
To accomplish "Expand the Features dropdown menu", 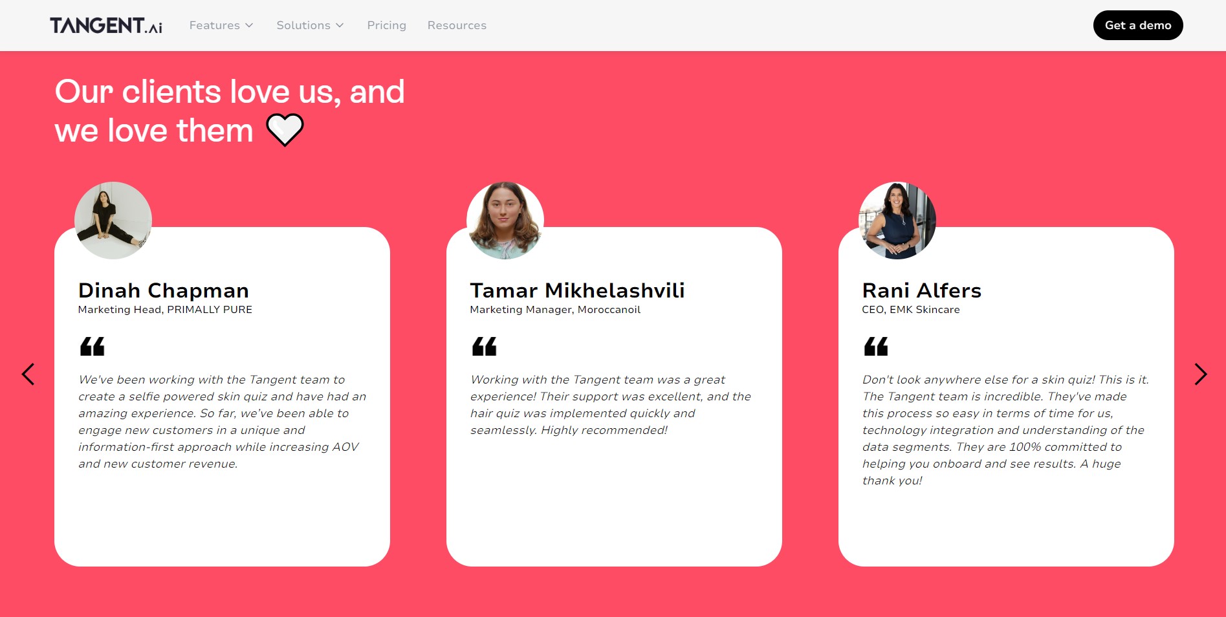I will pos(221,25).
